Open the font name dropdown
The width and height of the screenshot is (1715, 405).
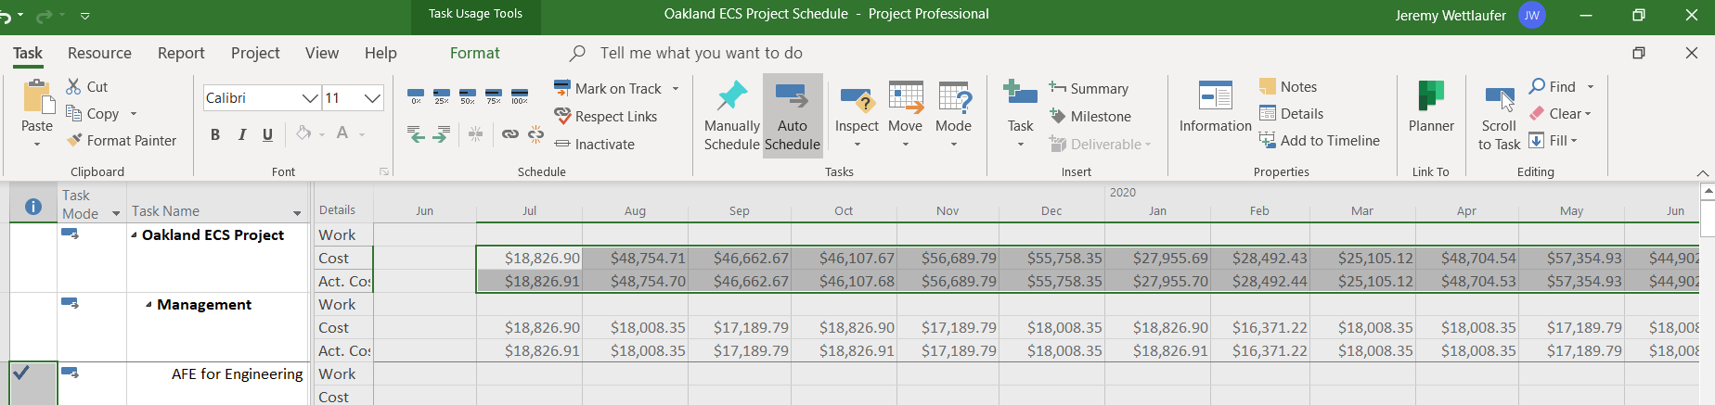310,97
